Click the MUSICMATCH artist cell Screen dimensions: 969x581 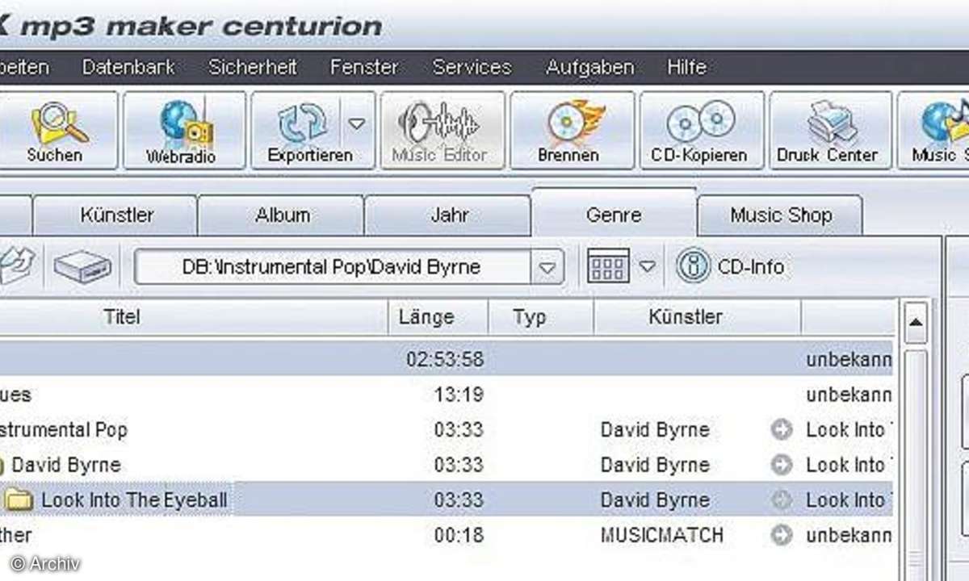click(662, 536)
